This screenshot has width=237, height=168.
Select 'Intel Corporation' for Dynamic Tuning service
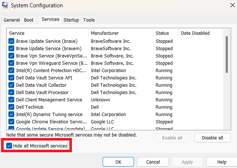[x=108, y=115]
